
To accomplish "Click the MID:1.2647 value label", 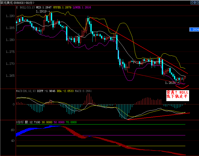I will click(x=44, y=8).
